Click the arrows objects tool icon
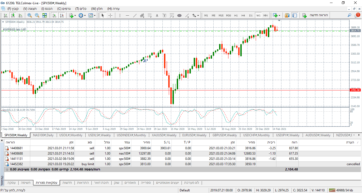This screenshot has height=193, width=362. point(194,15)
